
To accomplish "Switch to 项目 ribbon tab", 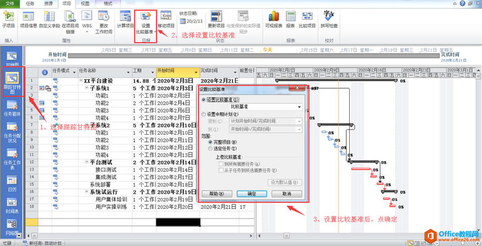I will [66, 4].
